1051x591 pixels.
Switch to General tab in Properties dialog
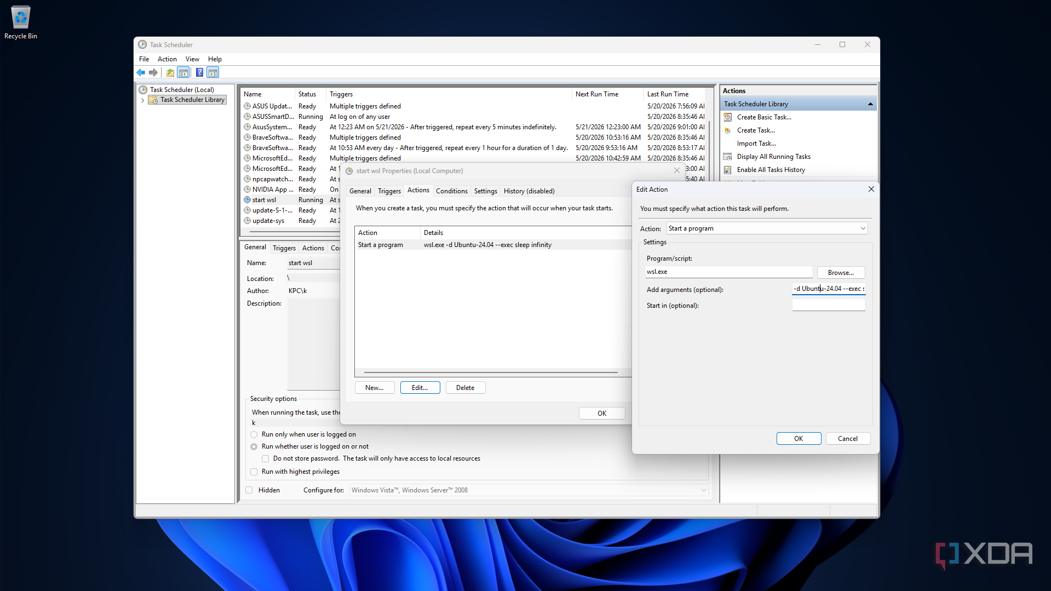[x=360, y=191]
